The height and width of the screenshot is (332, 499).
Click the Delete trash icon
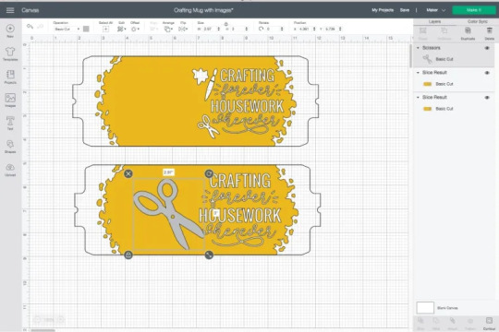click(490, 33)
